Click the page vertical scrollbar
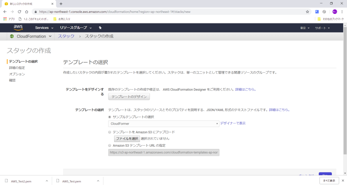Image resolution: width=347 pixels, height=186 pixels. coord(345,91)
